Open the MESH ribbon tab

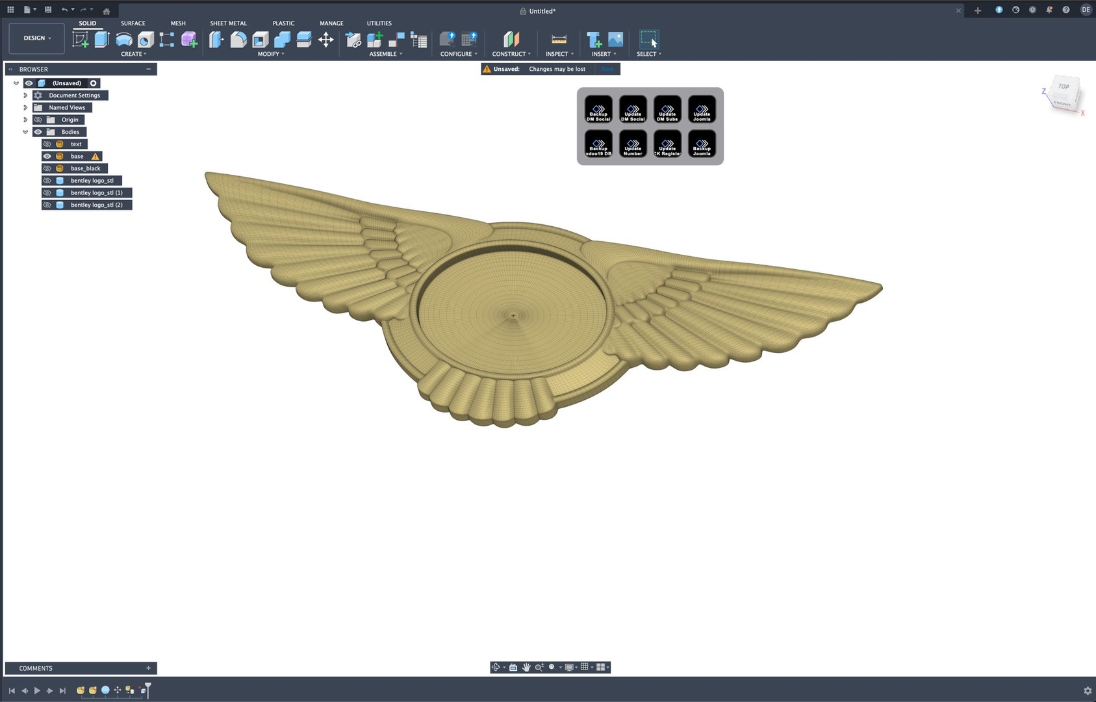(x=177, y=23)
